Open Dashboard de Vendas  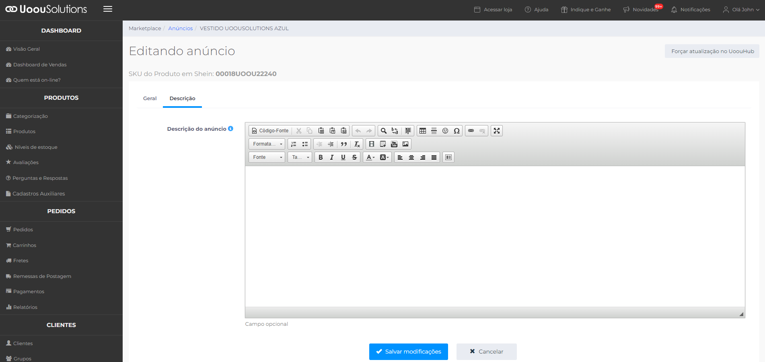coord(36,65)
